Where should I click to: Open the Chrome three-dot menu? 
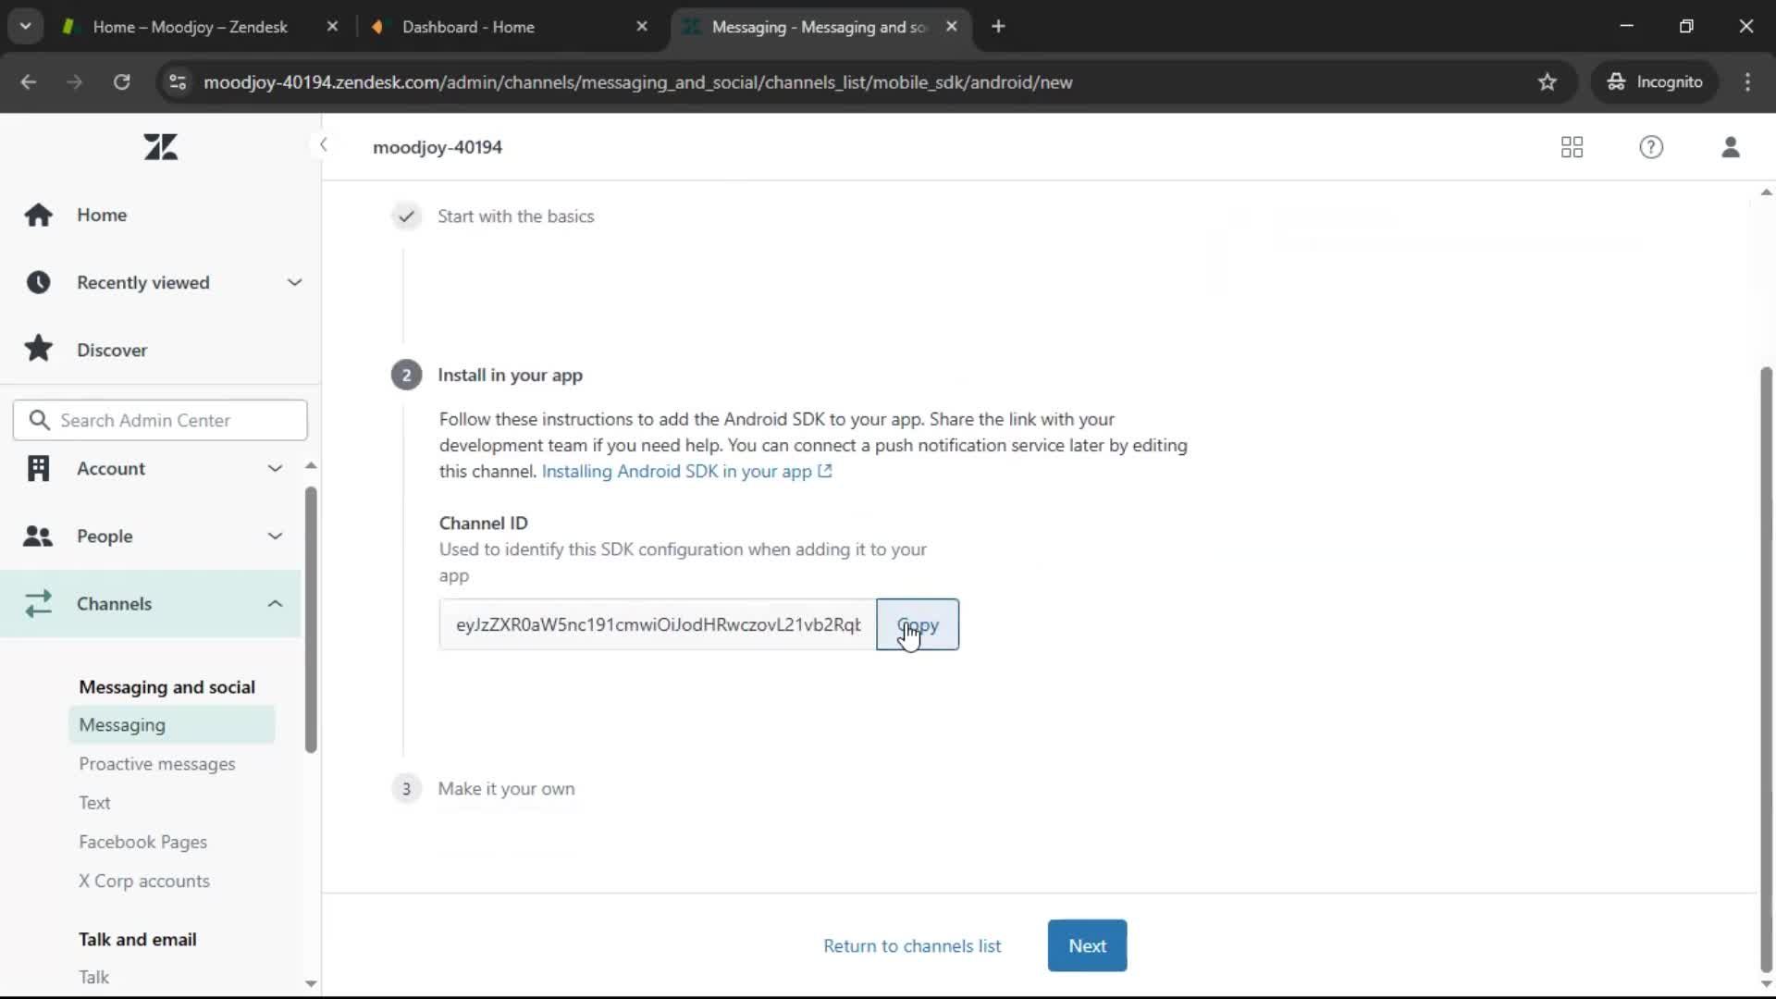tap(1747, 81)
